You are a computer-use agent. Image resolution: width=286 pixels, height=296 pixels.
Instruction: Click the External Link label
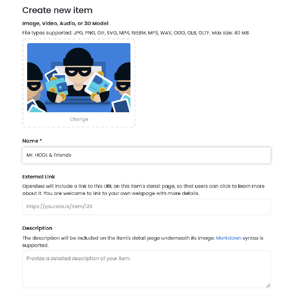point(39,177)
